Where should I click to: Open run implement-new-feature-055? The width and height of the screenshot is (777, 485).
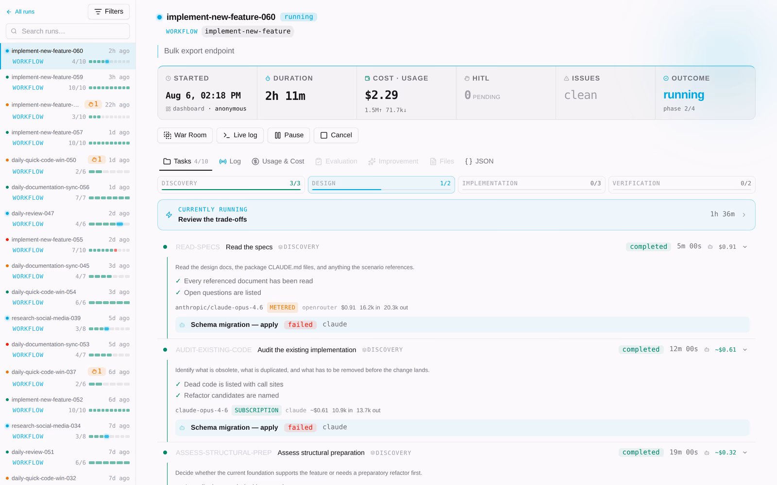pyautogui.click(x=68, y=245)
